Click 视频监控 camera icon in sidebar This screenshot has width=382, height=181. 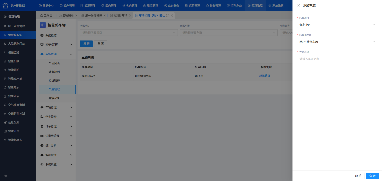[x=5, y=52]
